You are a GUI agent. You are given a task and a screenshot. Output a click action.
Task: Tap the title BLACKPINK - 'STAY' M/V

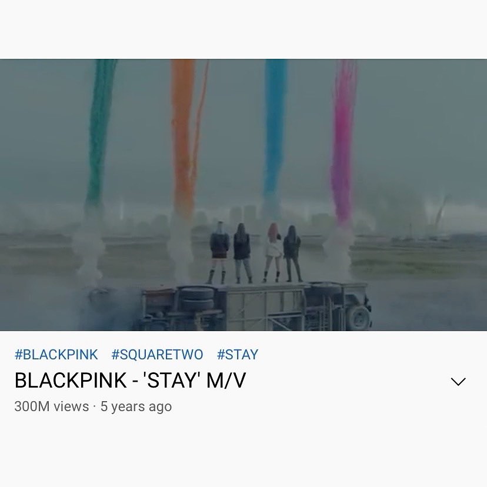pos(130,380)
